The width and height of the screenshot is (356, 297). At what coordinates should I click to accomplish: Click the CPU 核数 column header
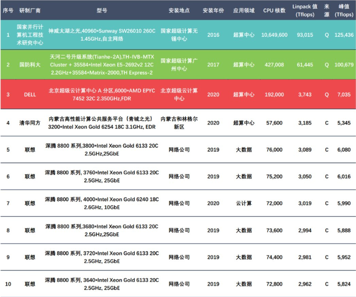(274, 11)
